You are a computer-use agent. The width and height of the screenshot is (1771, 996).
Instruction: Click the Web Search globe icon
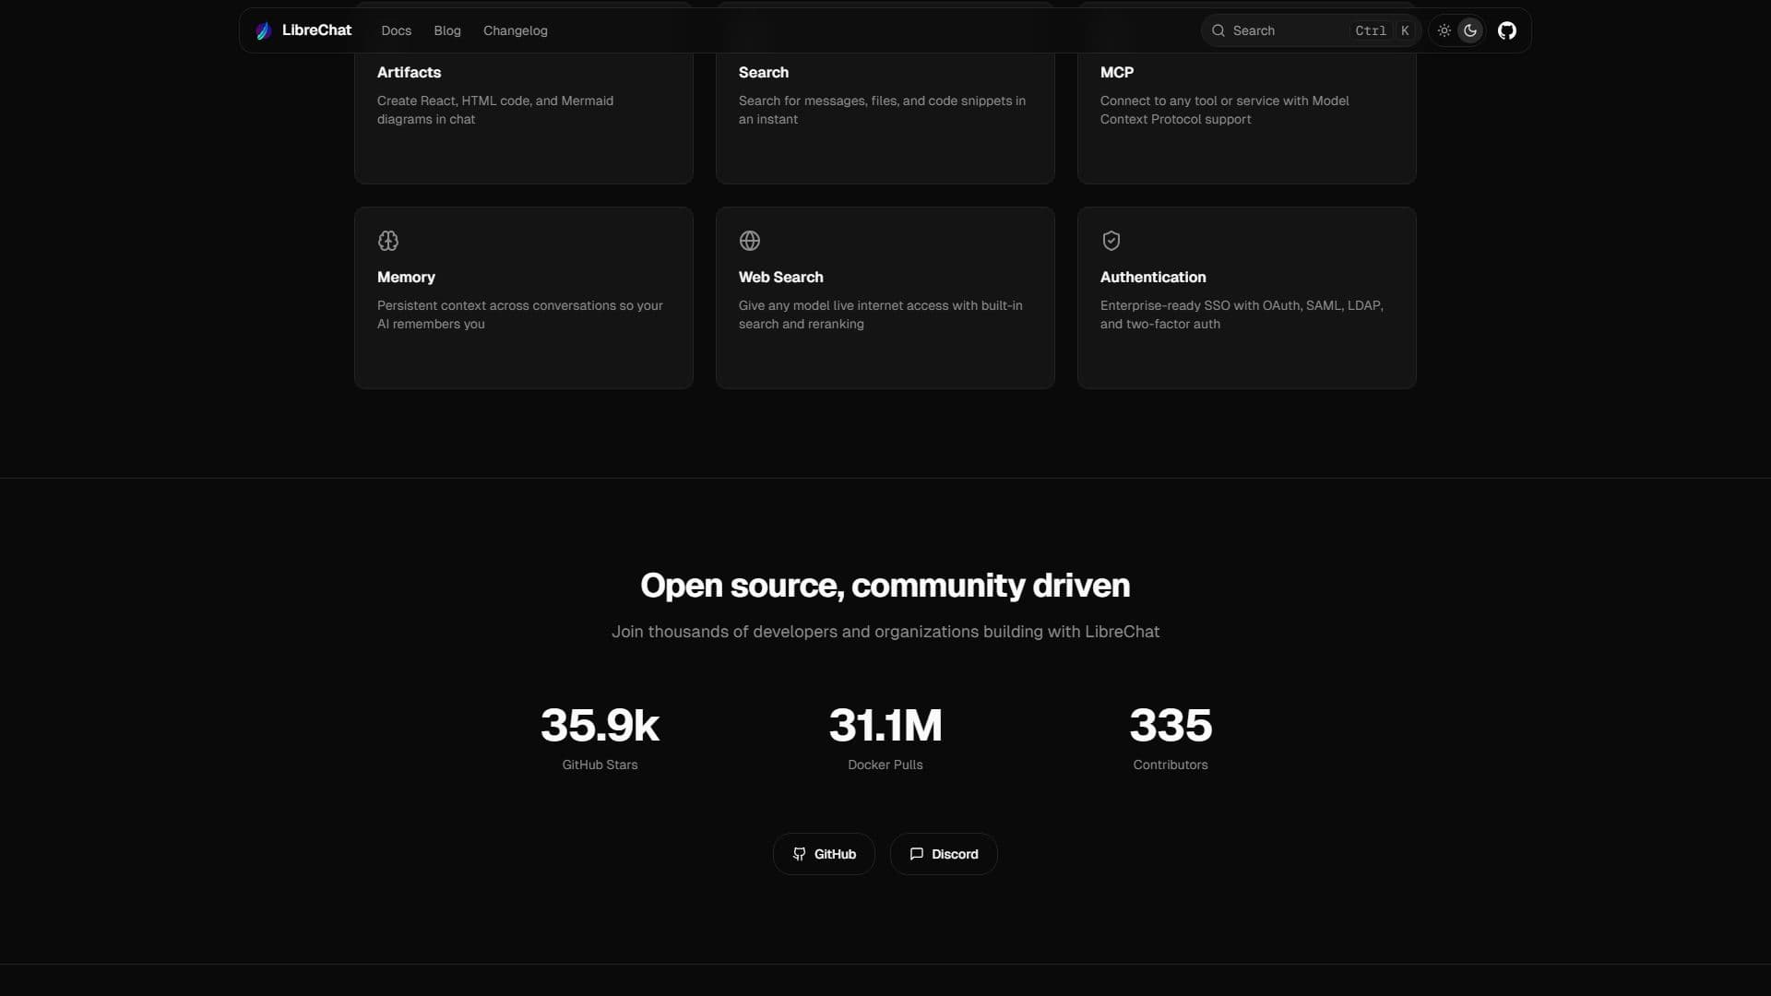(x=750, y=241)
